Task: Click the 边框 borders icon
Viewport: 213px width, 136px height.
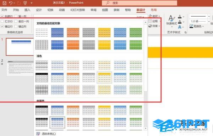Action: point(150,21)
